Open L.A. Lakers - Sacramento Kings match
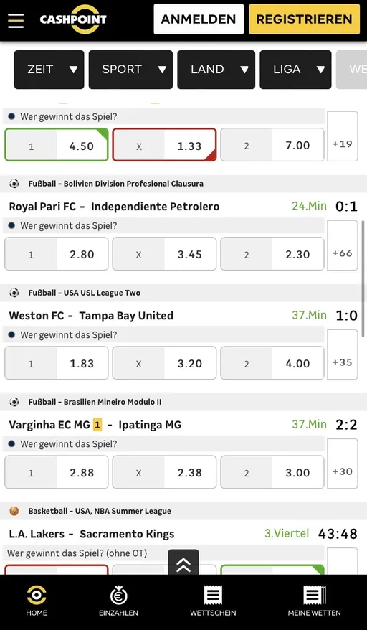This screenshot has width=367, height=630. (92, 534)
